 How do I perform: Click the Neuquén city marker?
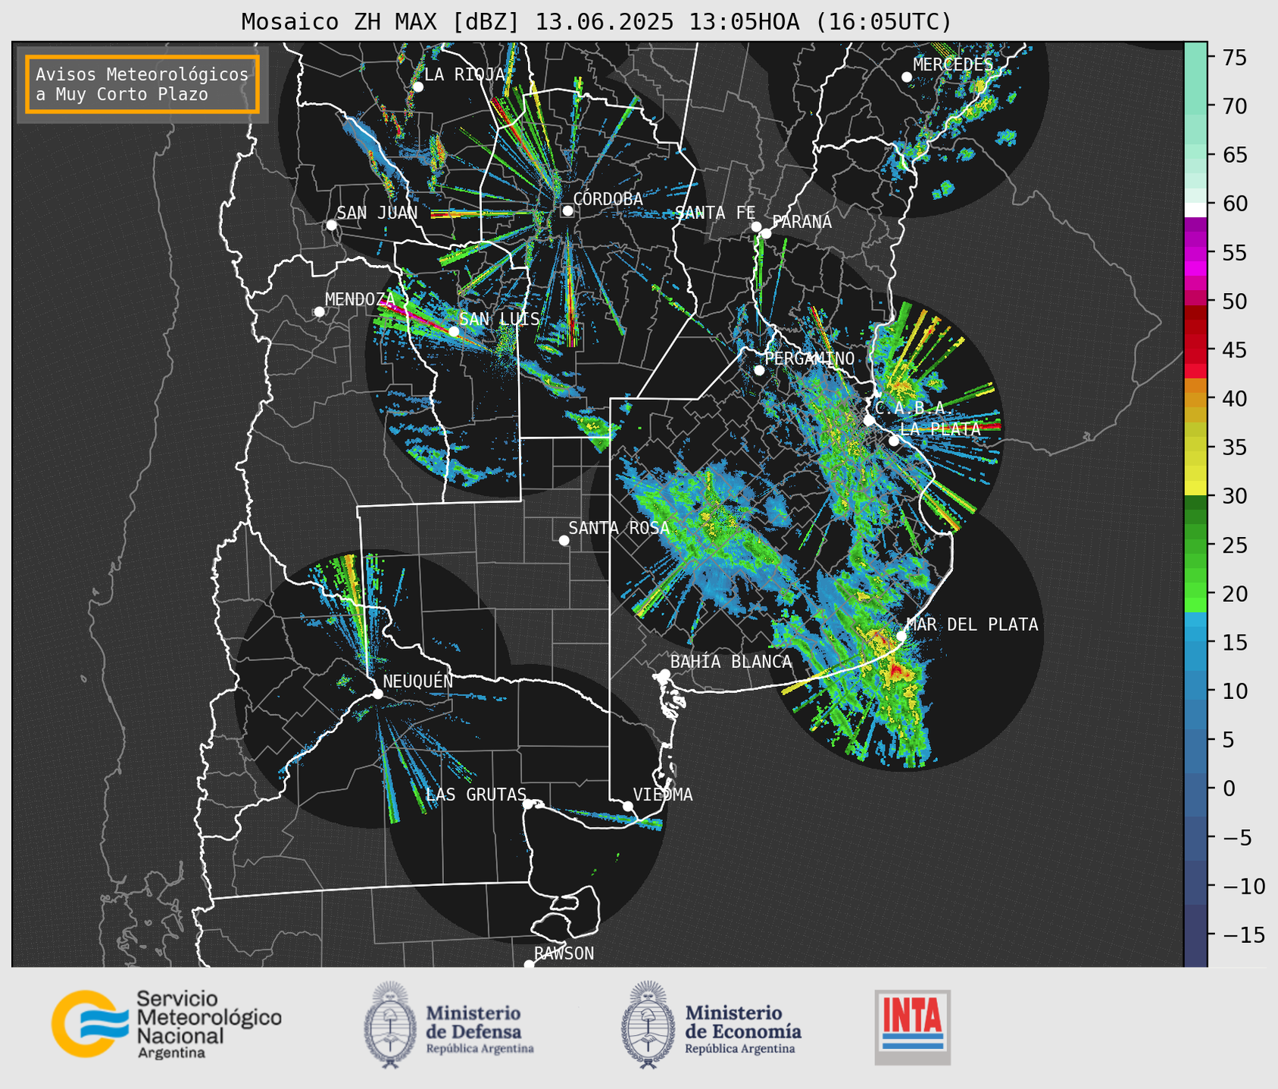[377, 694]
